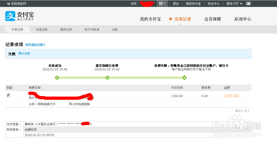
Task: Click the 对方信息： row label
Action: 14,124
